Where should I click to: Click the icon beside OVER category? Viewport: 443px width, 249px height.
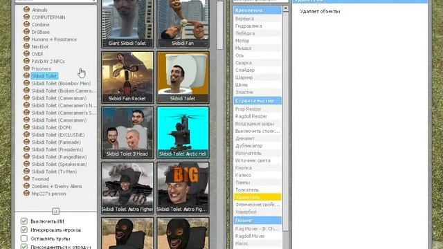pyautogui.click(x=26, y=54)
